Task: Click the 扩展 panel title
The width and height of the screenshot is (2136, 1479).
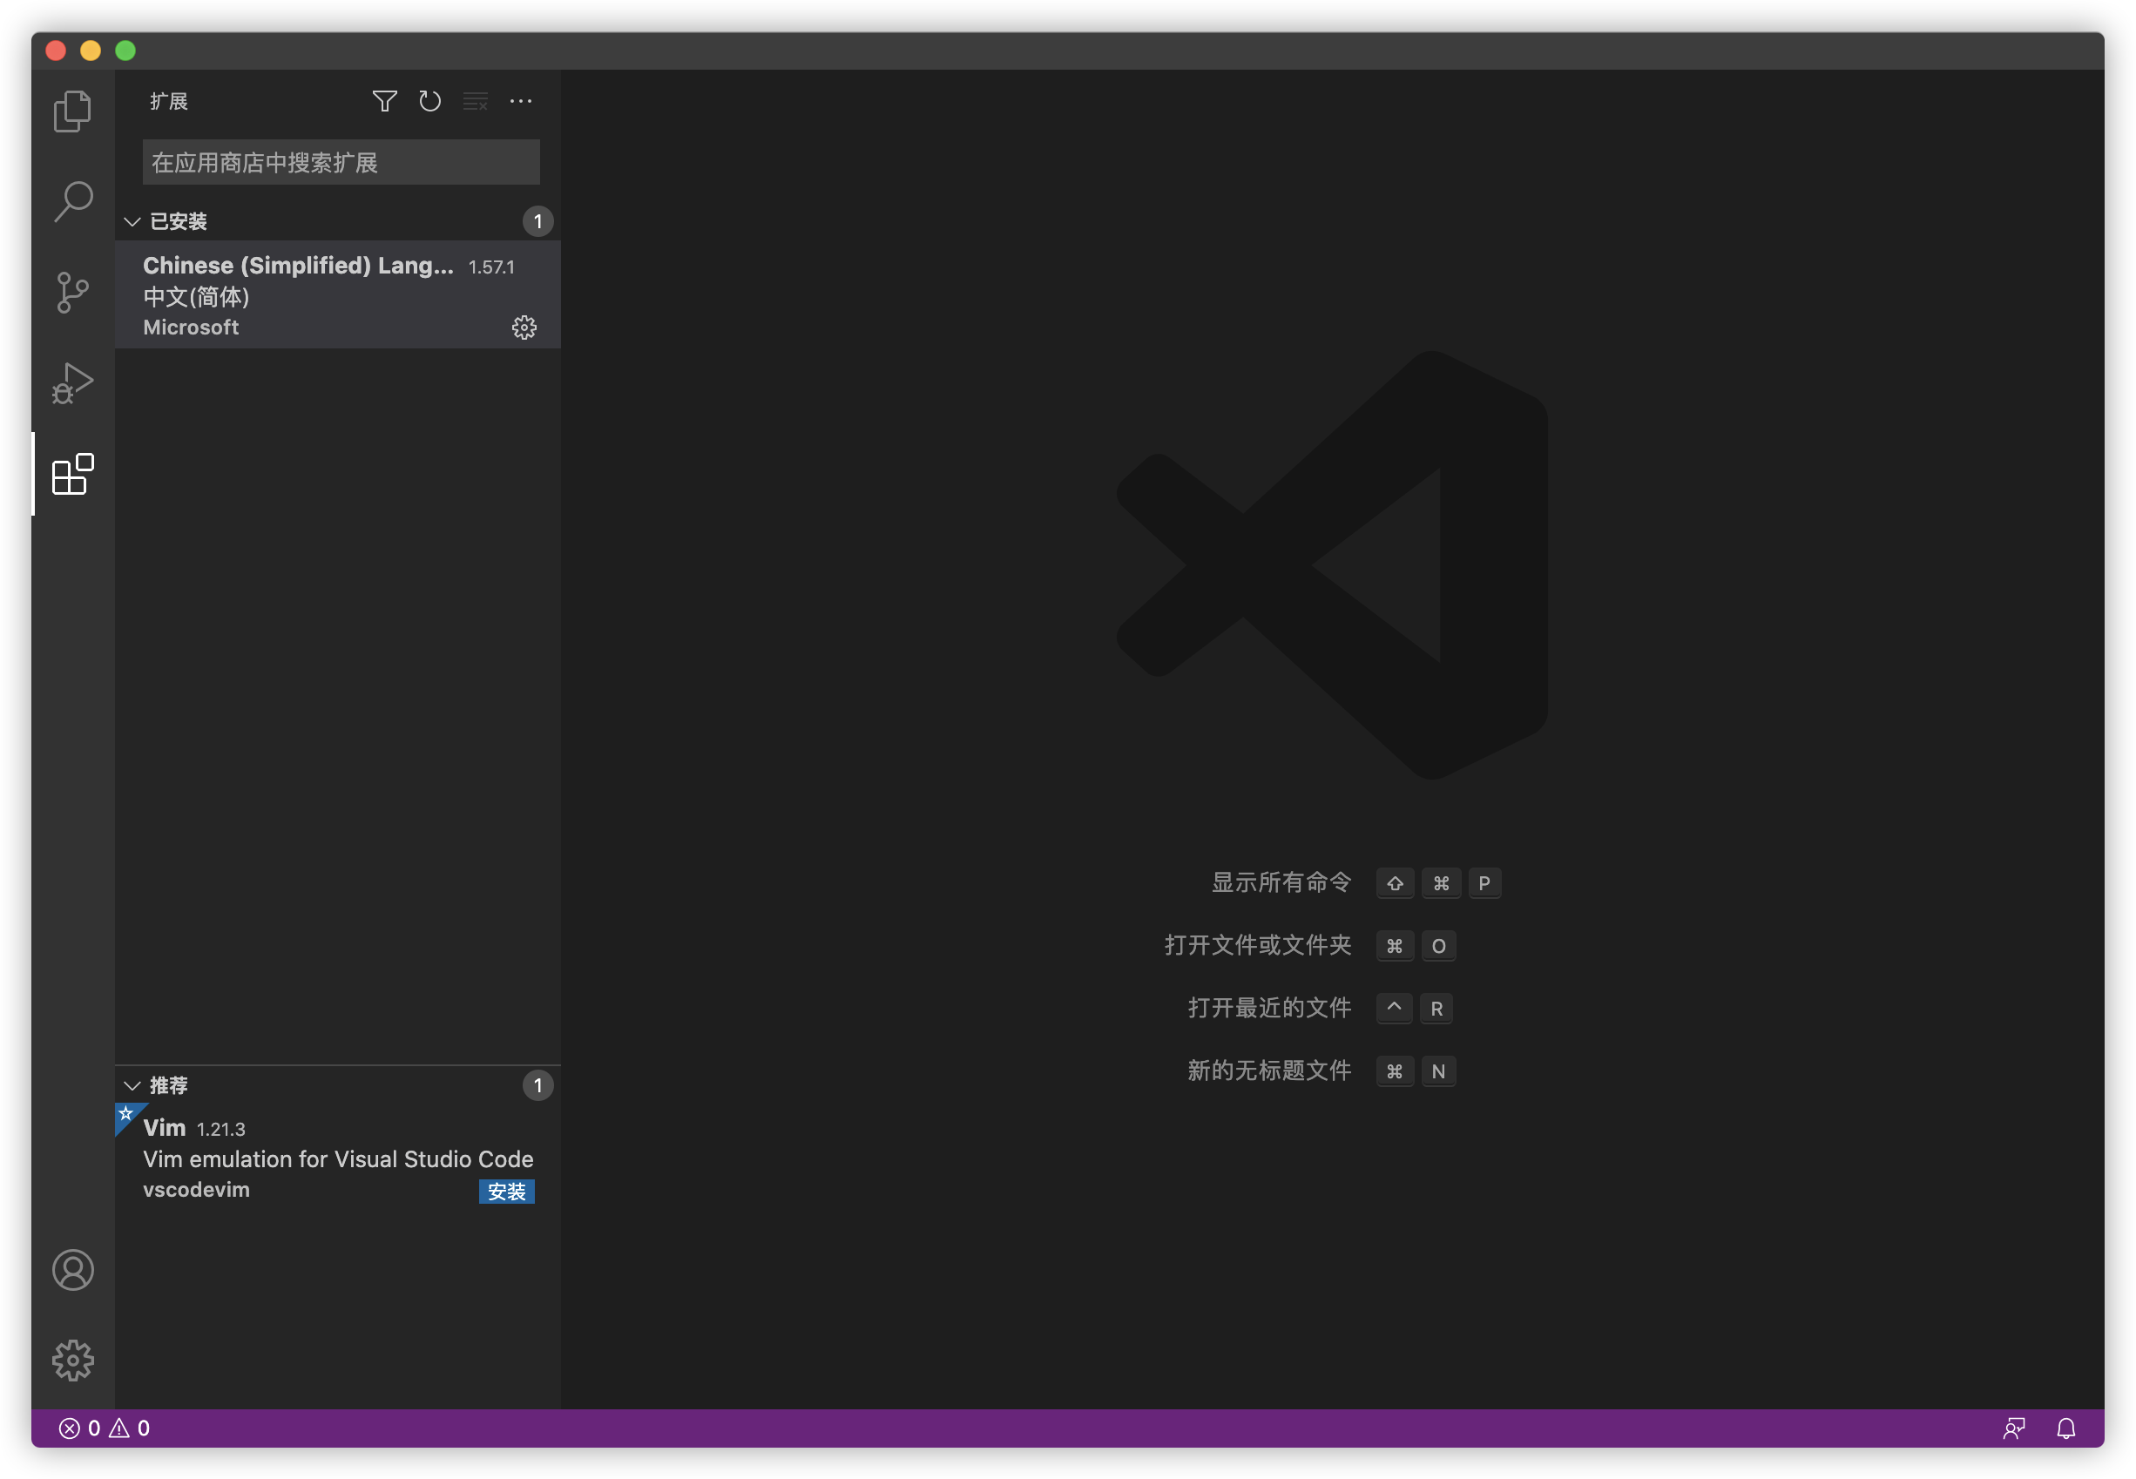Action: pos(169,101)
